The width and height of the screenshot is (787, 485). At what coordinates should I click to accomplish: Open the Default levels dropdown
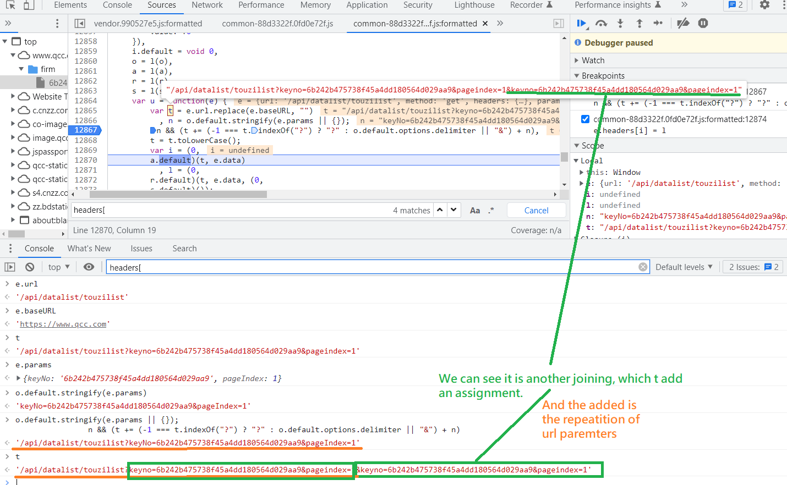[684, 267]
